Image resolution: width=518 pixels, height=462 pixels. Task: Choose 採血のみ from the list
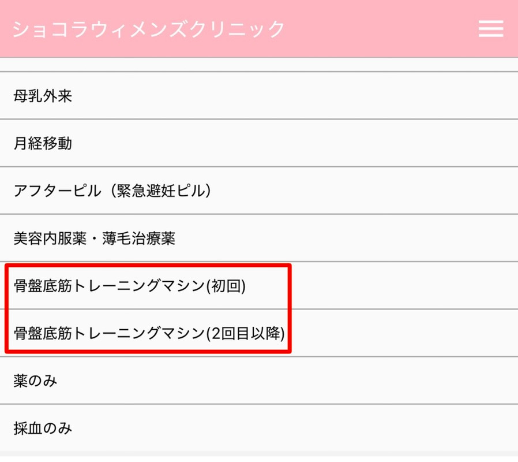[x=43, y=428]
